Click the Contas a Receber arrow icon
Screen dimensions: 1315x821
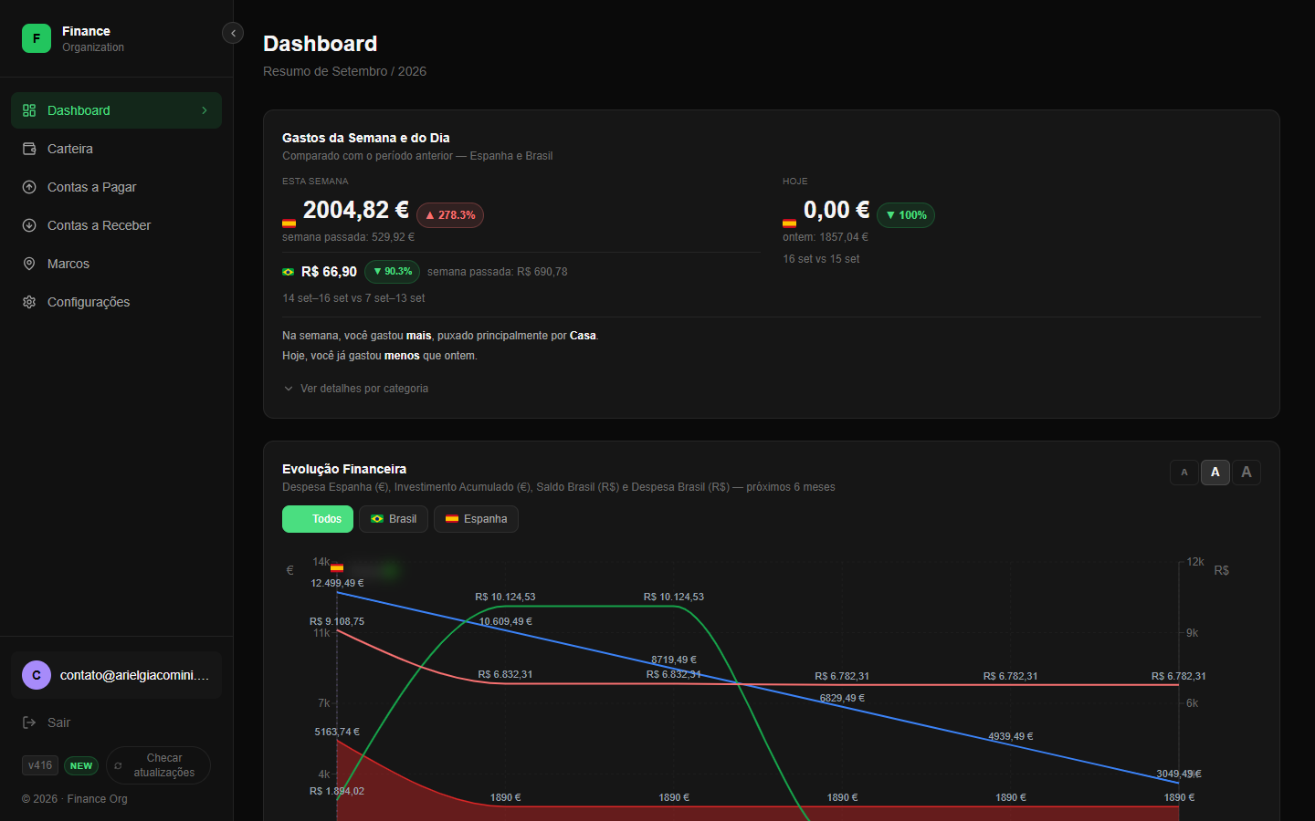point(29,225)
